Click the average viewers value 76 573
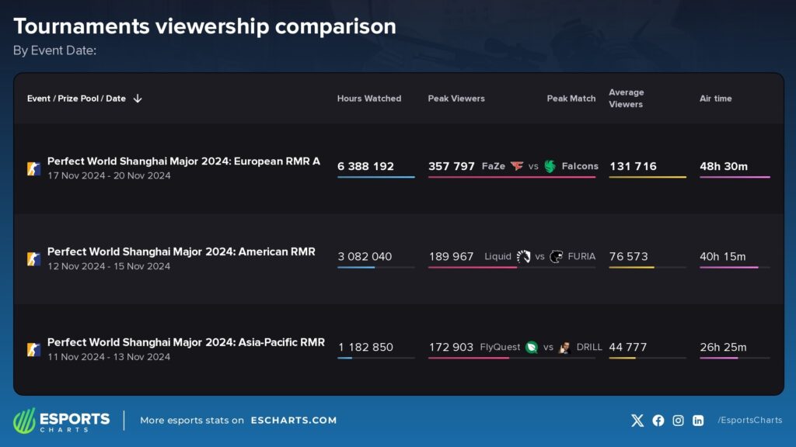The height and width of the screenshot is (447, 796). pyautogui.click(x=628, y=256)
